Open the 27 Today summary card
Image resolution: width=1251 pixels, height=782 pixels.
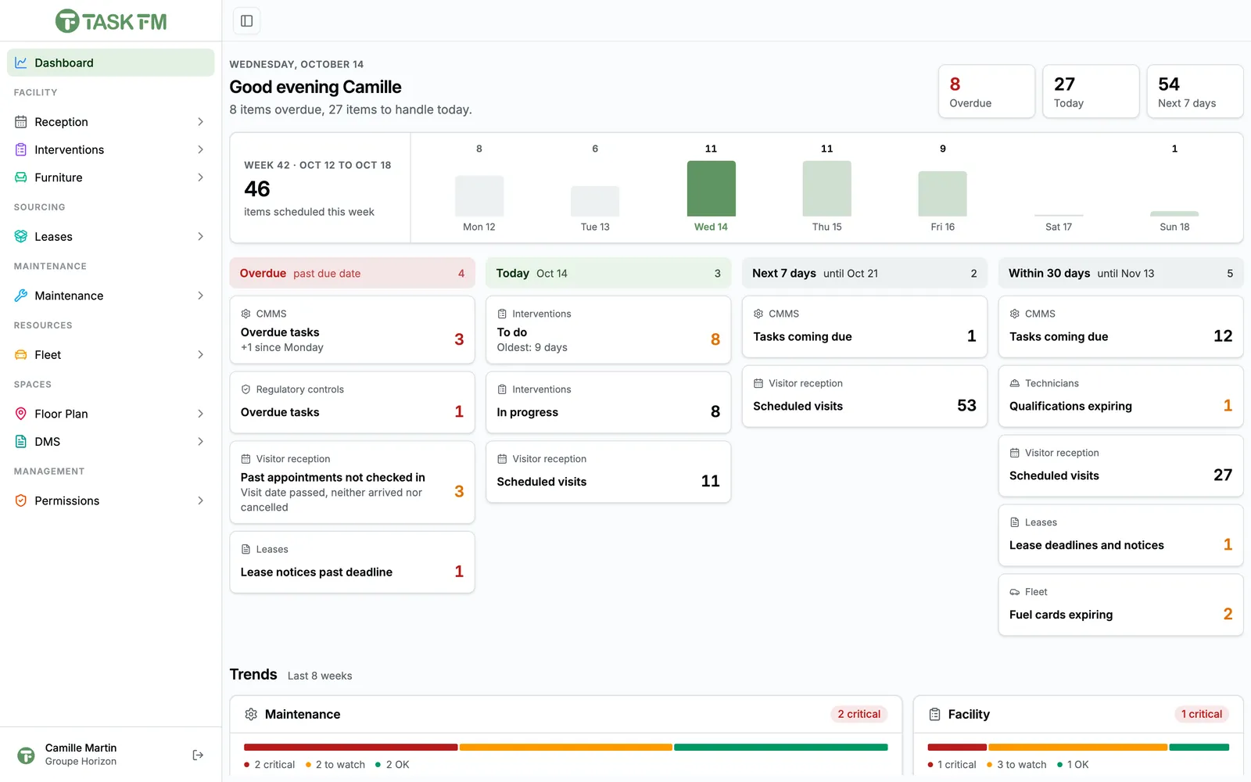tap(1091, 91)
